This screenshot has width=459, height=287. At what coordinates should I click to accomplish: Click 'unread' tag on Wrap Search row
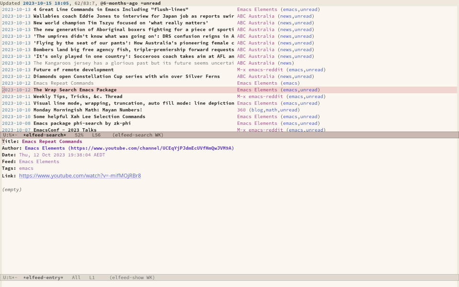click(308, 90)
